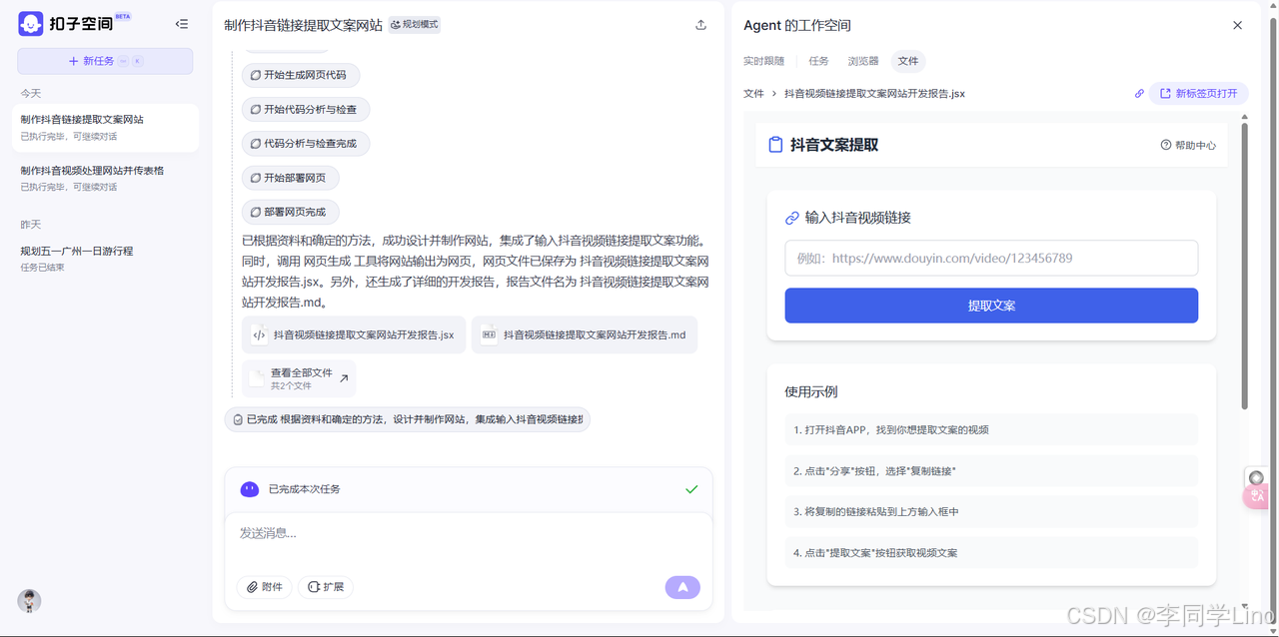This screenshot has width=1279, height=637.
Task: Switch to the 任务 tab
Action: [x=818, y=61]
